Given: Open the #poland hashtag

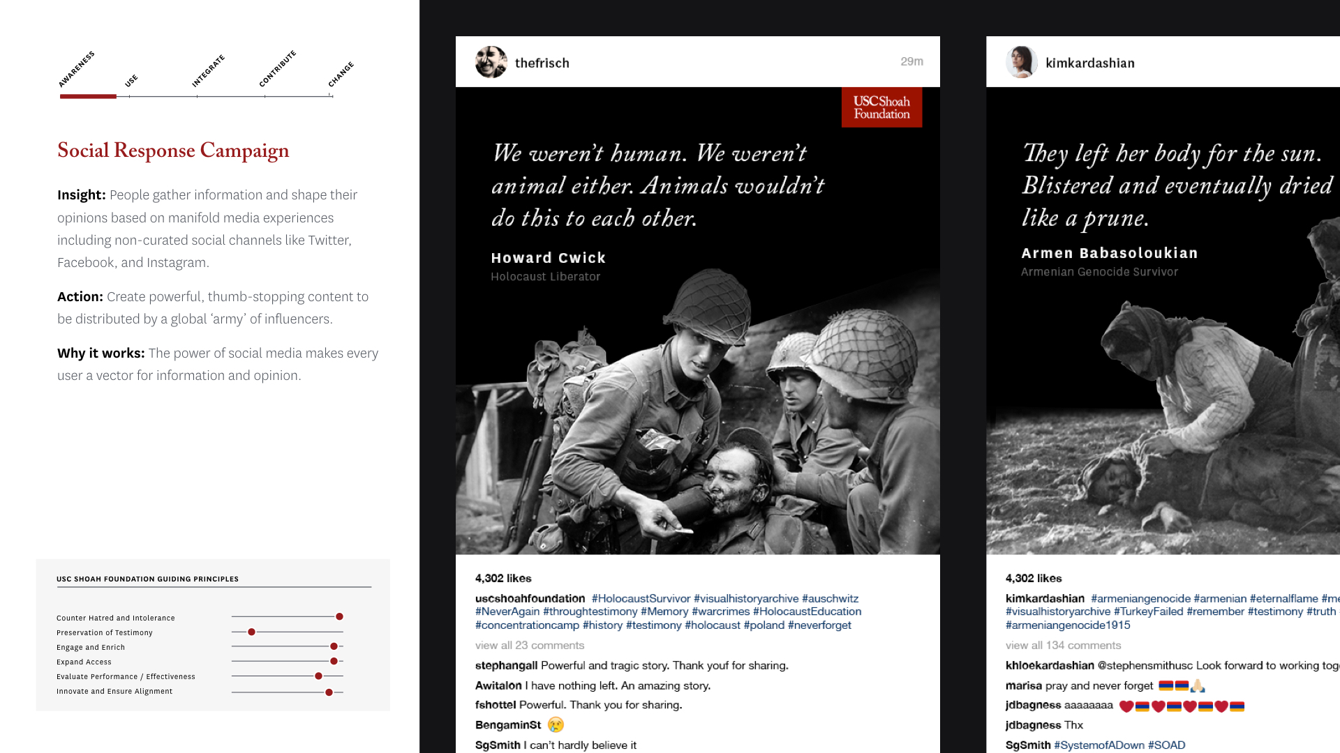Looking at the screenshot, I should coord(764,625).
